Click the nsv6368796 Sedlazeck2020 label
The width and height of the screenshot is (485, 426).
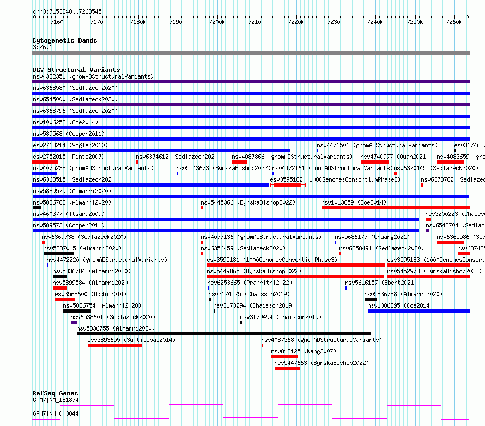pyautogui.click(x=75, y=111)
